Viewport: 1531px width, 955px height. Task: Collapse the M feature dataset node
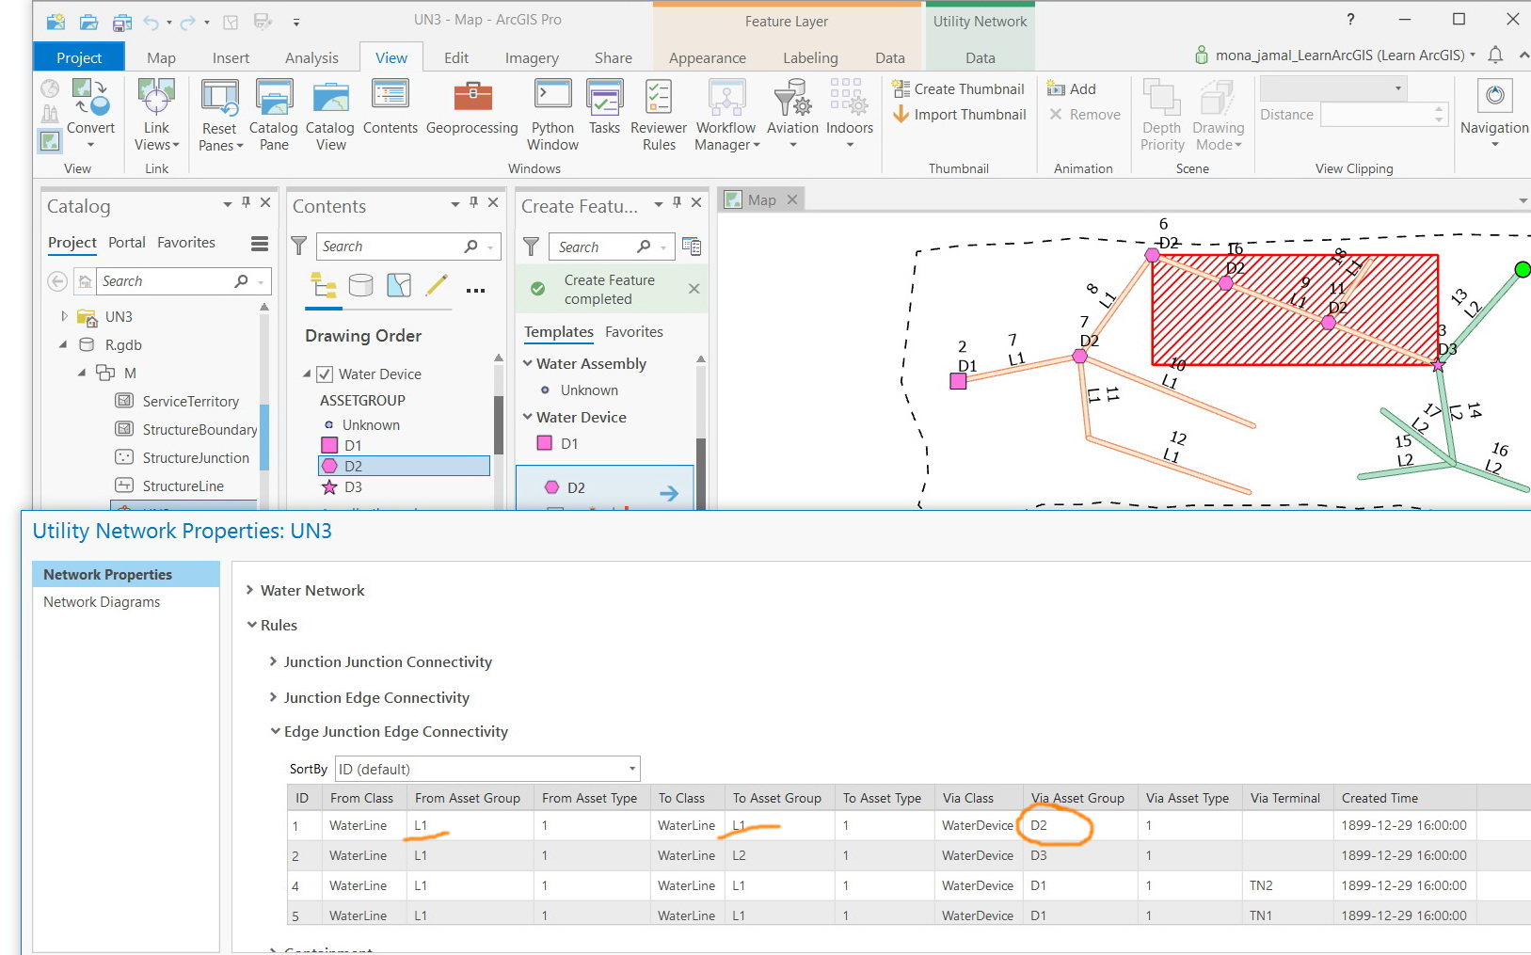point(83,374)
